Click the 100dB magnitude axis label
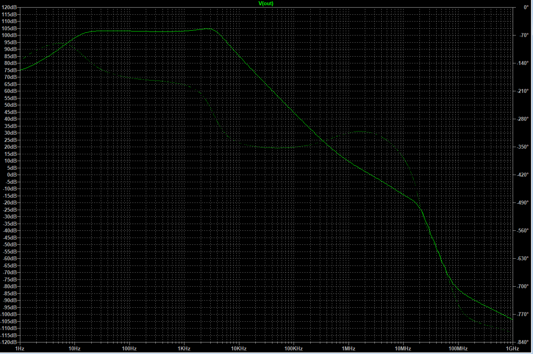Viewport: 533px width, 354px height. point(10,35)
